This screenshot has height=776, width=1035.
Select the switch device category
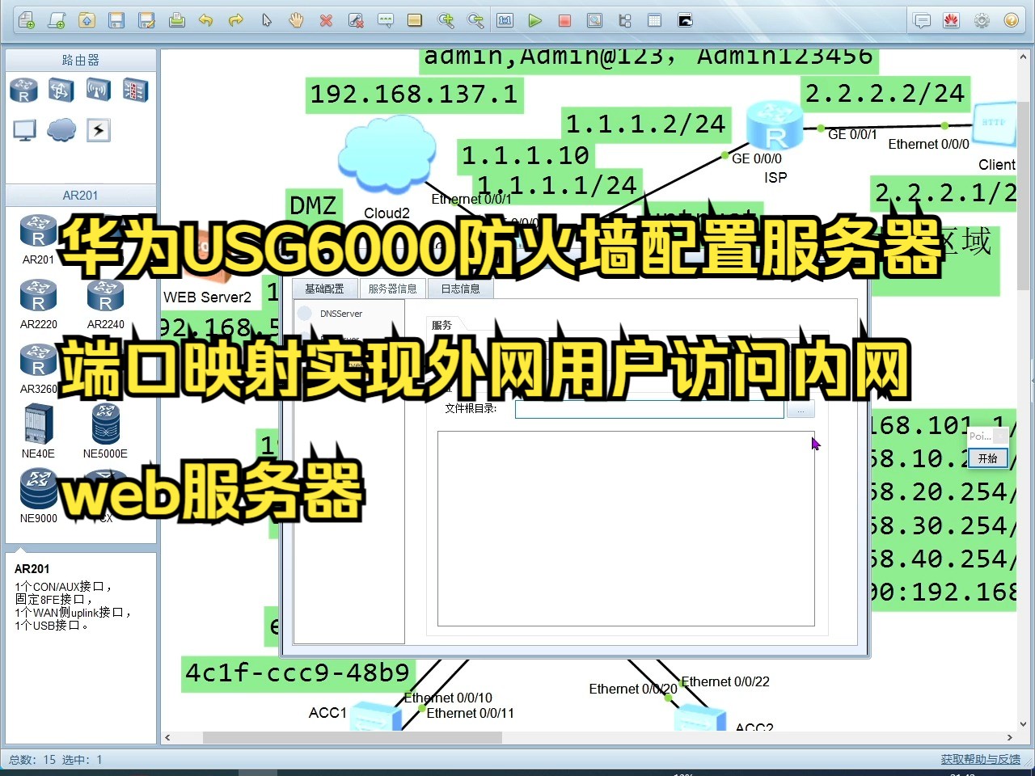click(x=61, y=90)
